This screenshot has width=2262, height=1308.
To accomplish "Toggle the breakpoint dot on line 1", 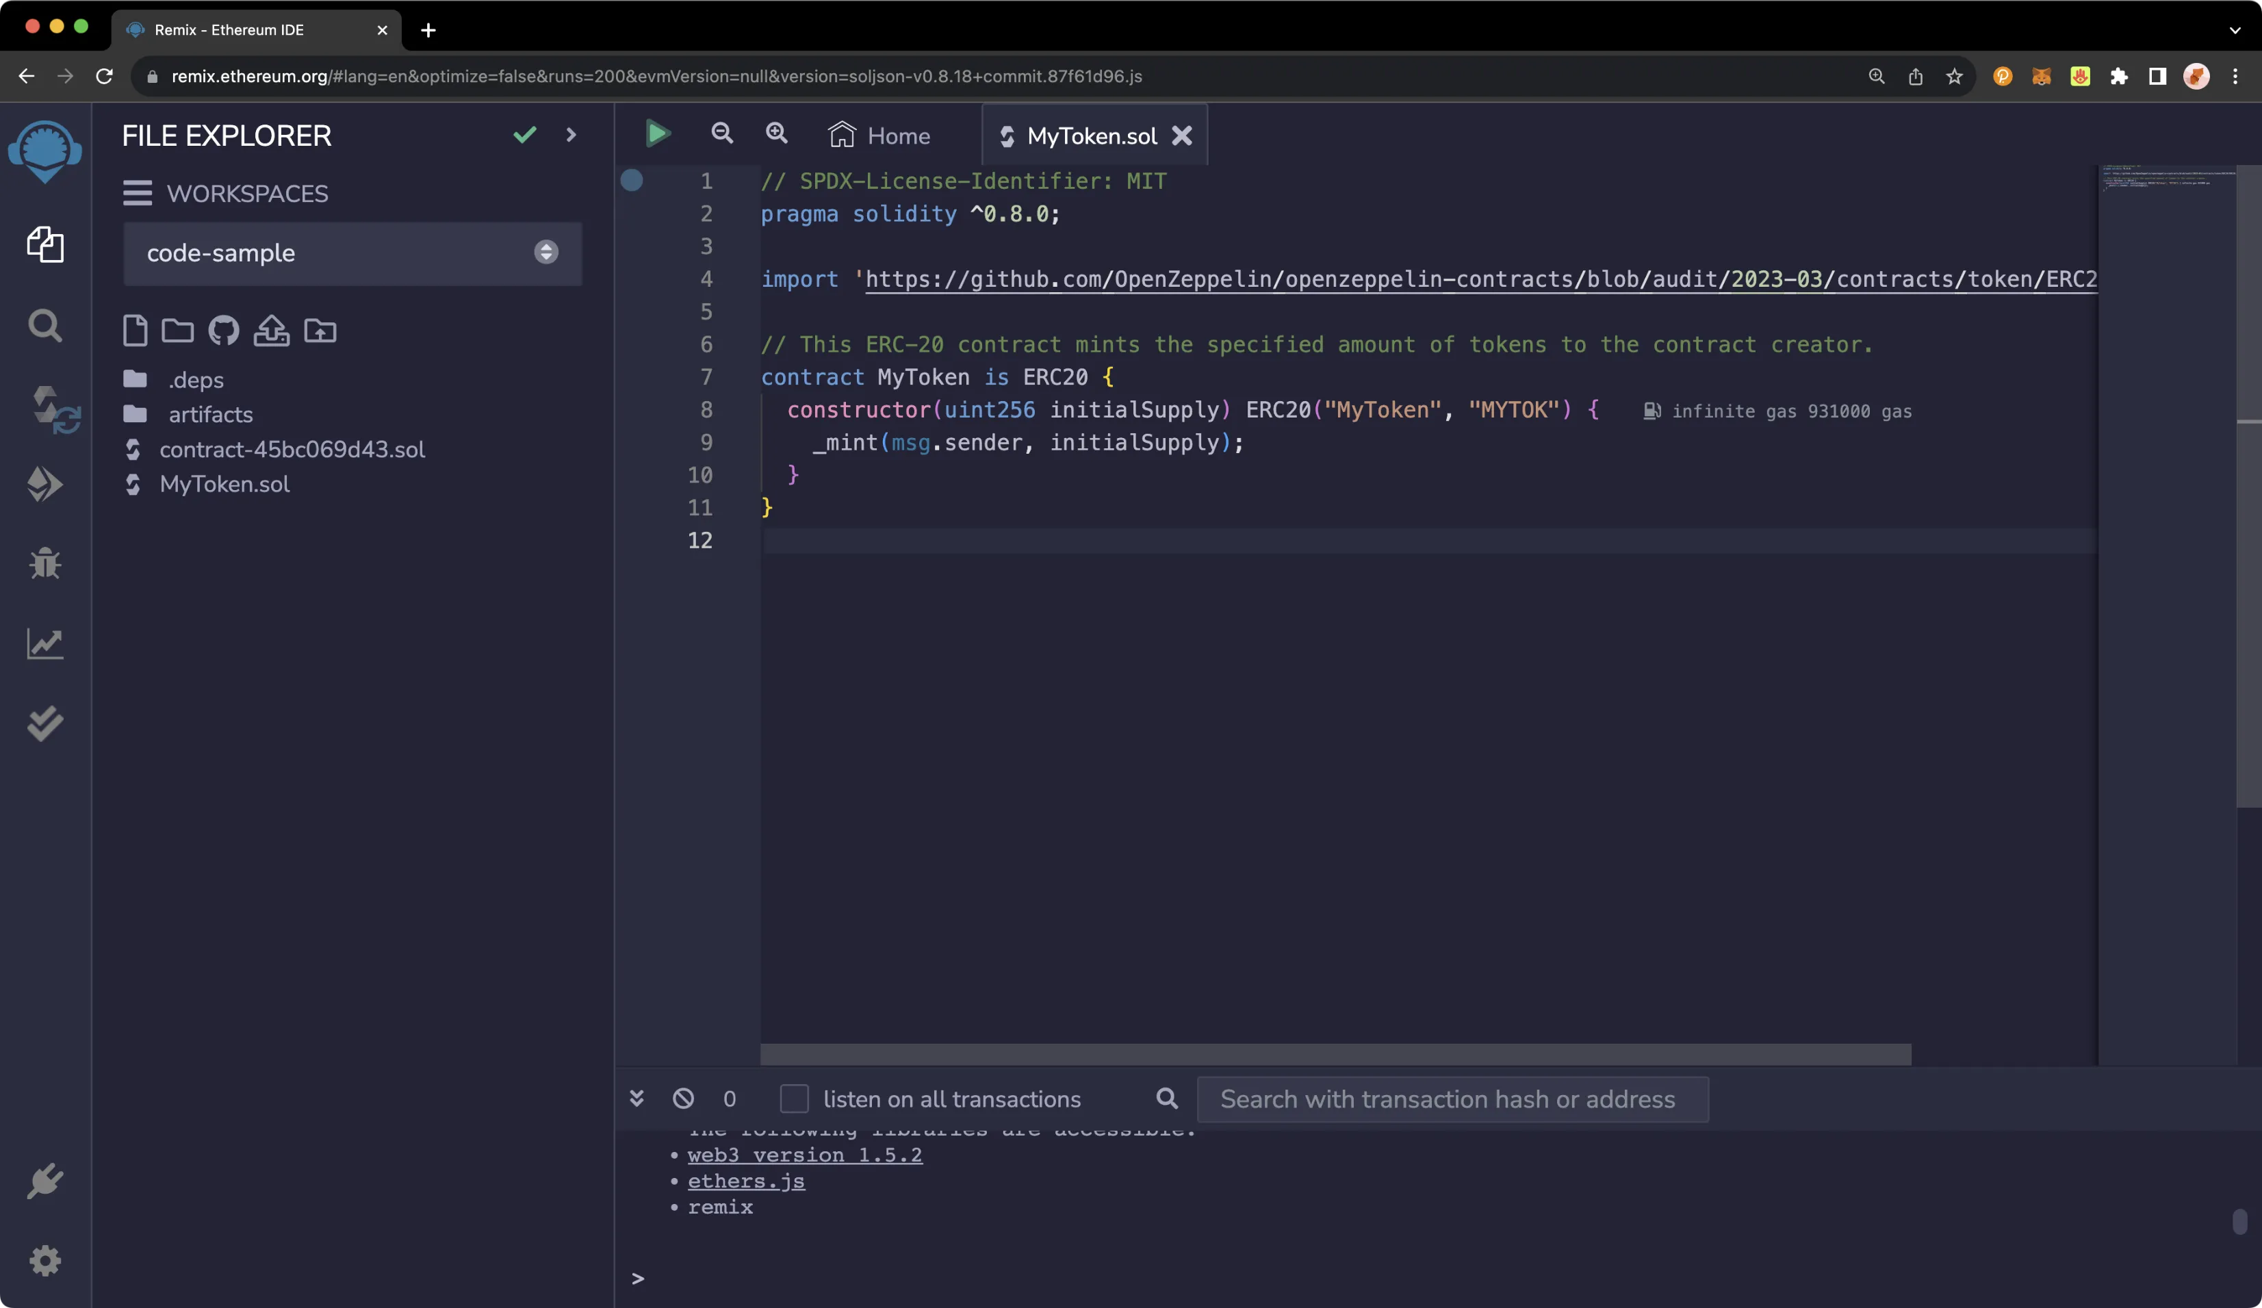I will click(x=632, y=181).
